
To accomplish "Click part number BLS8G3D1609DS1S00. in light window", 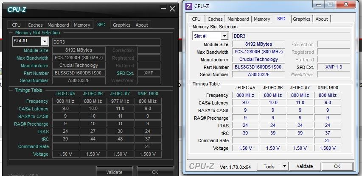I will (258, 67).
